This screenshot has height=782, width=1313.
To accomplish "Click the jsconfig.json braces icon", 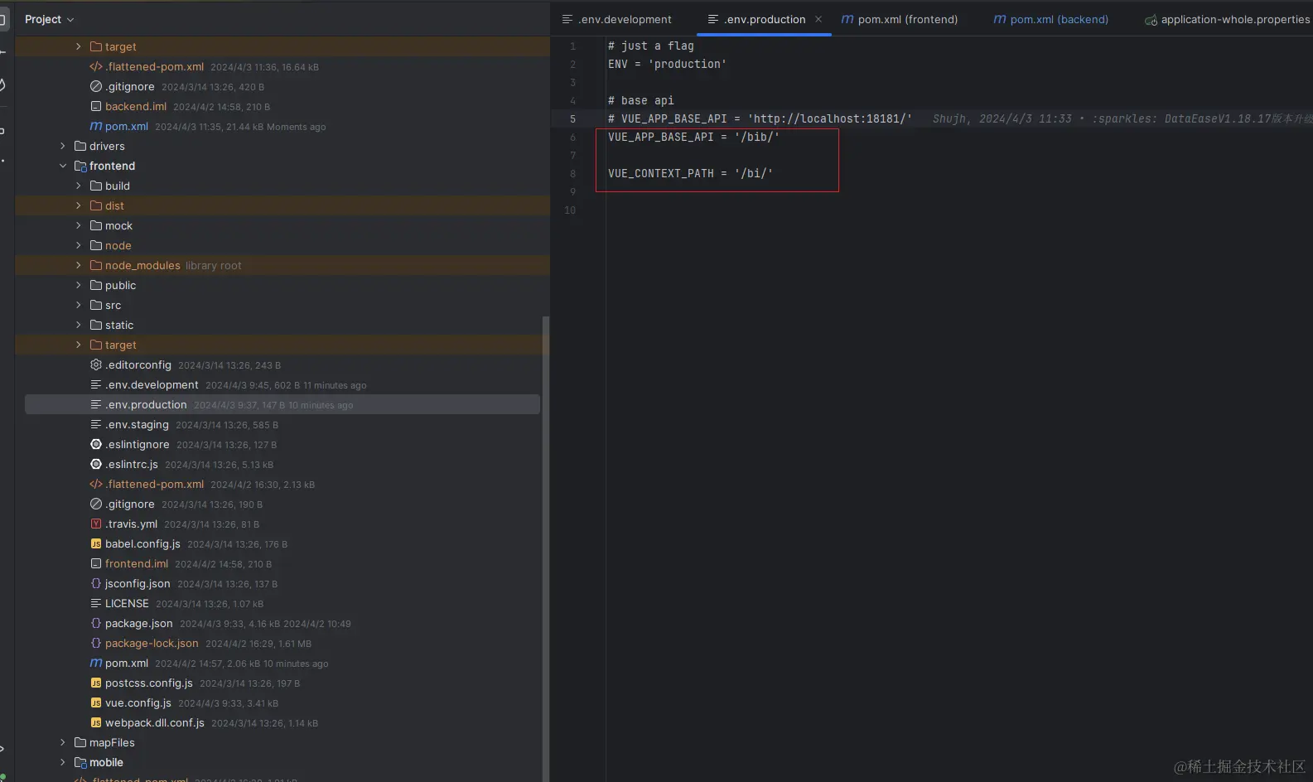I will [x=96, y=583].
